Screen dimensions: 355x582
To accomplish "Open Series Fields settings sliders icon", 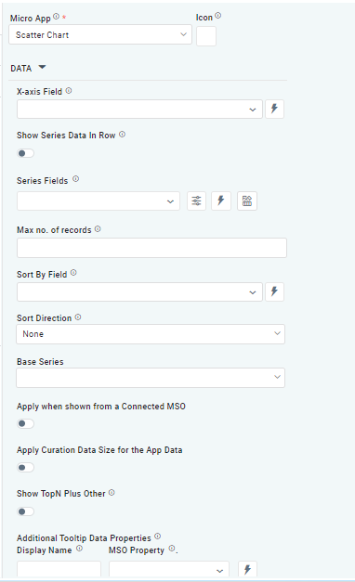I will tap(196, 201).
